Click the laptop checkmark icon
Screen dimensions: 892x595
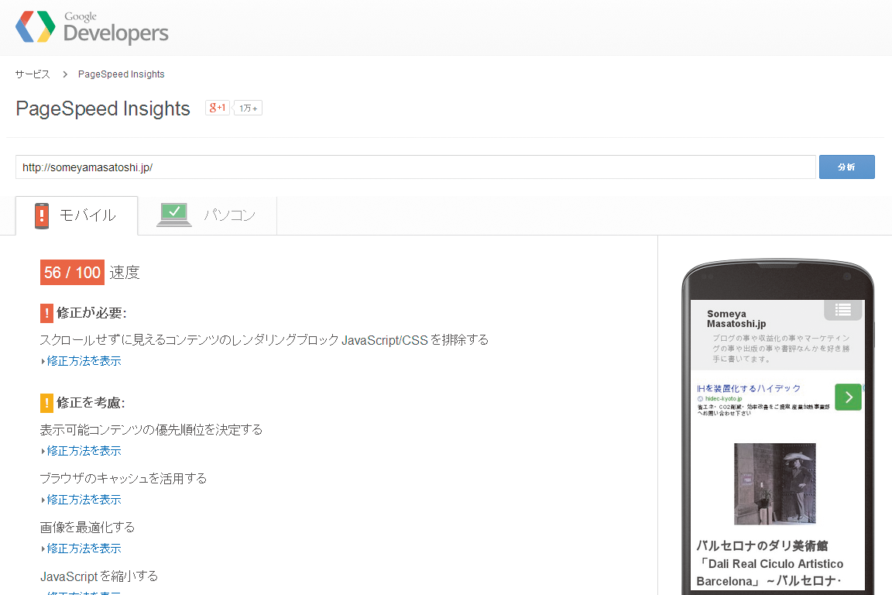tap(174, 215)
